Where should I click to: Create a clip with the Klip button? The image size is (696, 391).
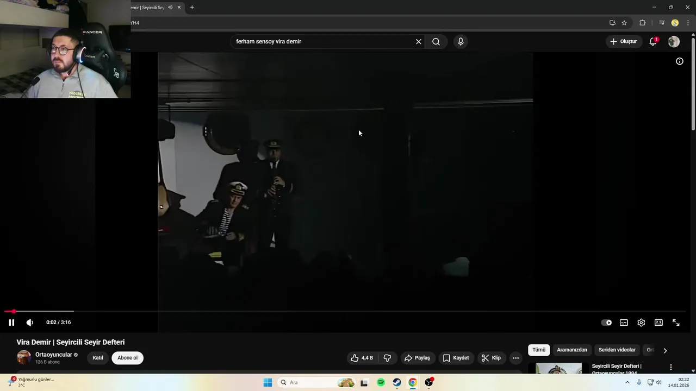(491, 358)
